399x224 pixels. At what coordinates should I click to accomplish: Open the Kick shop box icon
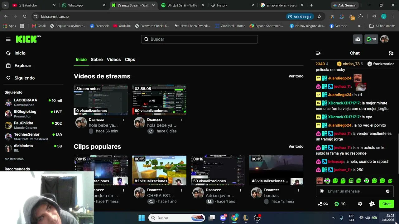click(x=358, y=39)
